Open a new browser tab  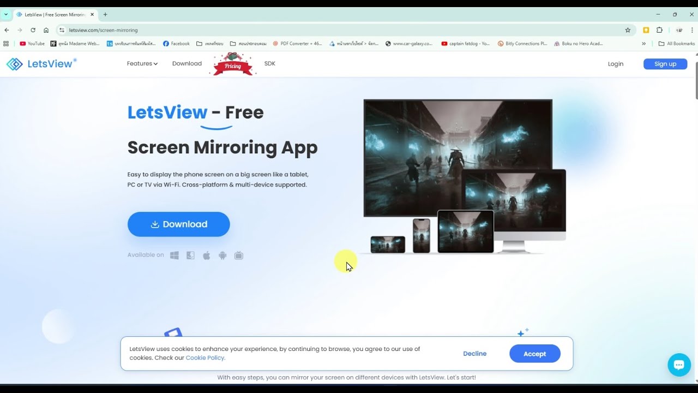point(105,15)
